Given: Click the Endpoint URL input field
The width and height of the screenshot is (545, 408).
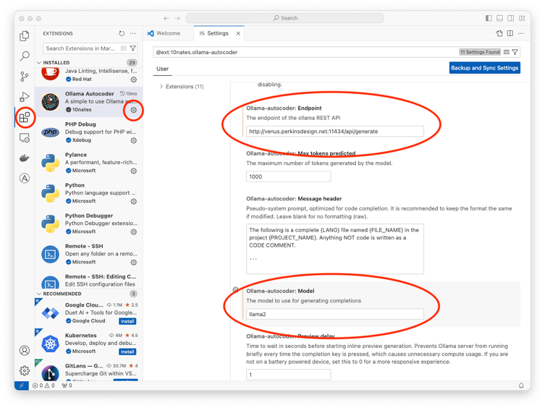Looking at the screenshot, I should pos(334,131).
